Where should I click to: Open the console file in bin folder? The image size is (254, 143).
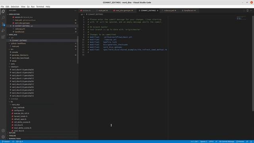pos(15,52)
